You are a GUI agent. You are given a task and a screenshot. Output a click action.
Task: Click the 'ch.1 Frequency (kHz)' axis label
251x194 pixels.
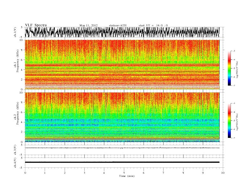(16, 65)
